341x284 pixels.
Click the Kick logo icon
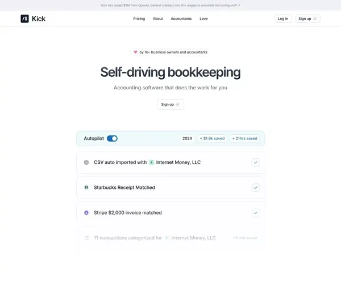tap(24, 19)
